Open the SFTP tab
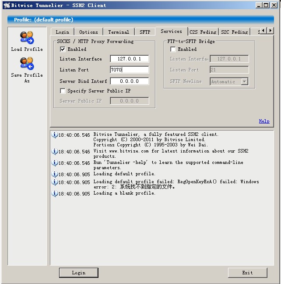This screenshot has height=284, width=281. tap(145, 32)
